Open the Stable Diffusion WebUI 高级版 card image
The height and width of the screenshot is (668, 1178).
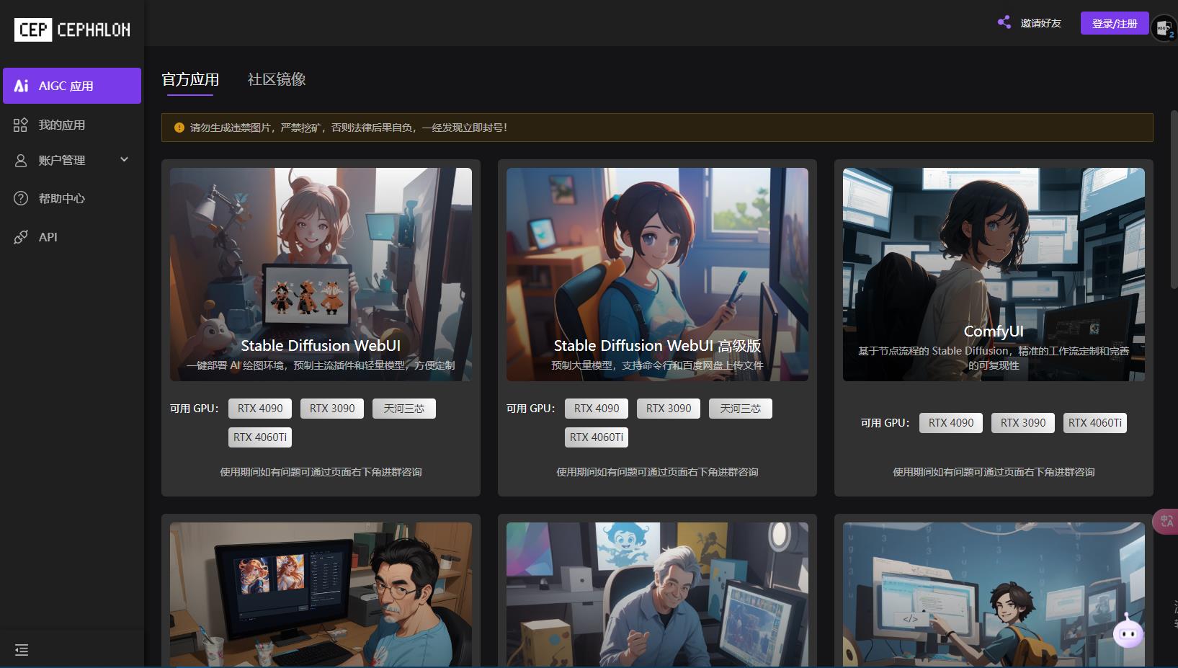pyautogui.click(x=656, y=274)
